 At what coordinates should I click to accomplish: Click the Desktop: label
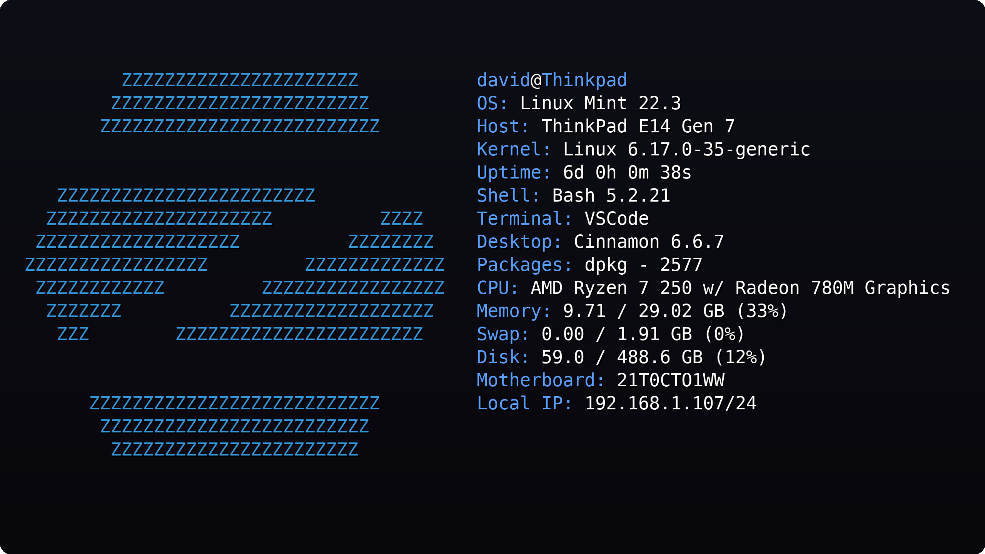point(520,242)
